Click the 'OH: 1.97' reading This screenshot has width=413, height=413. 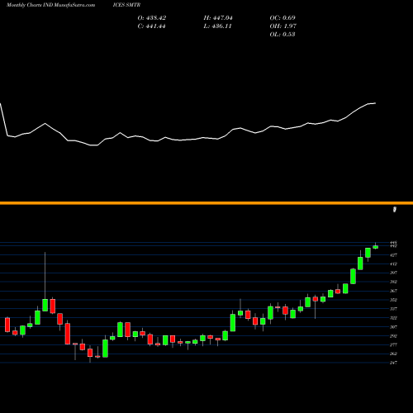(283, 26)
